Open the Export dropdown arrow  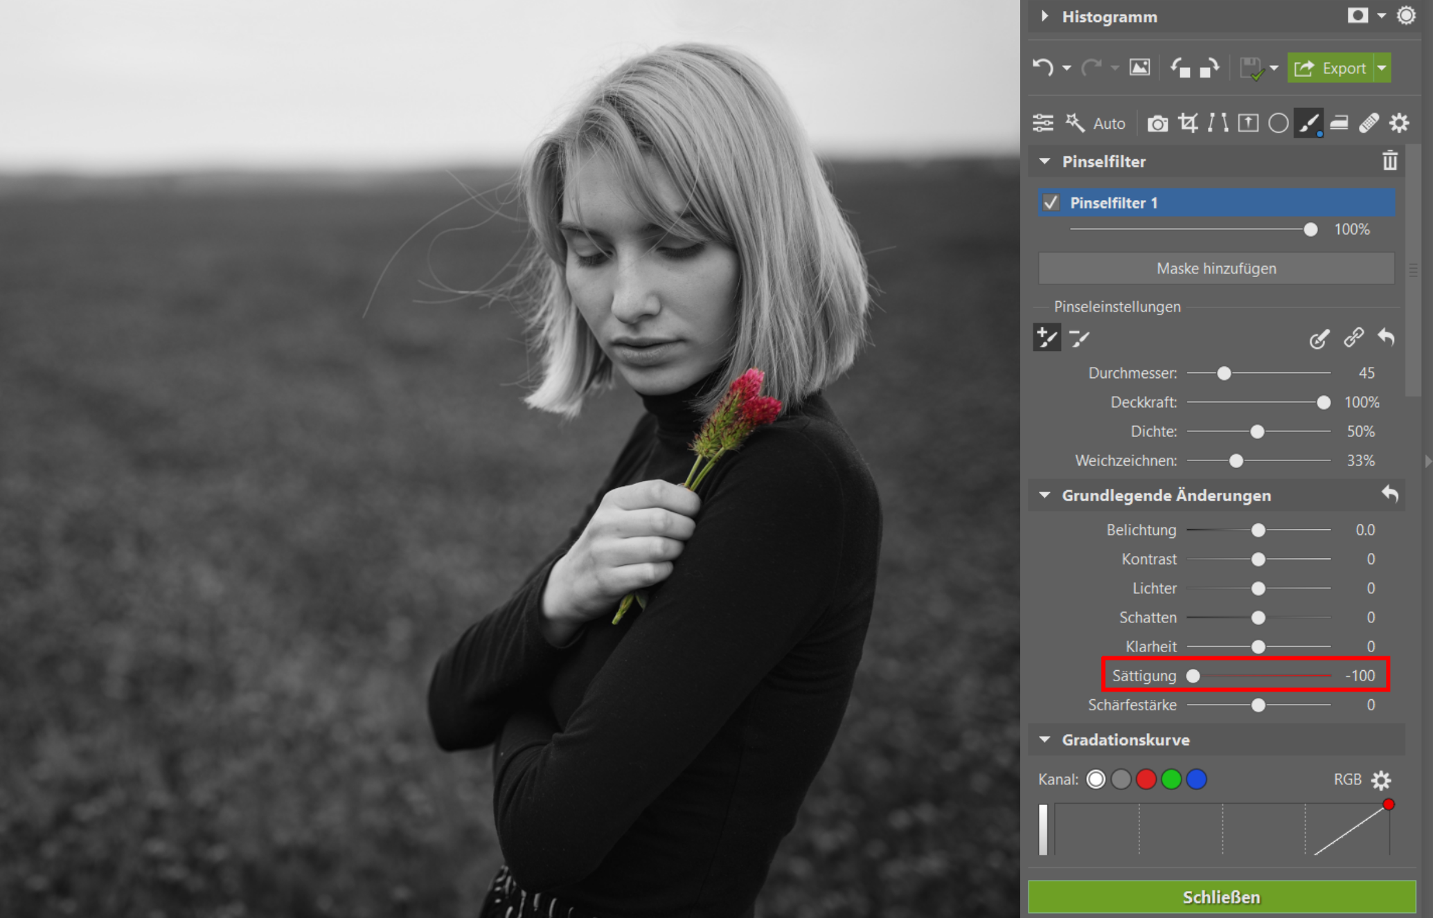1382,68
